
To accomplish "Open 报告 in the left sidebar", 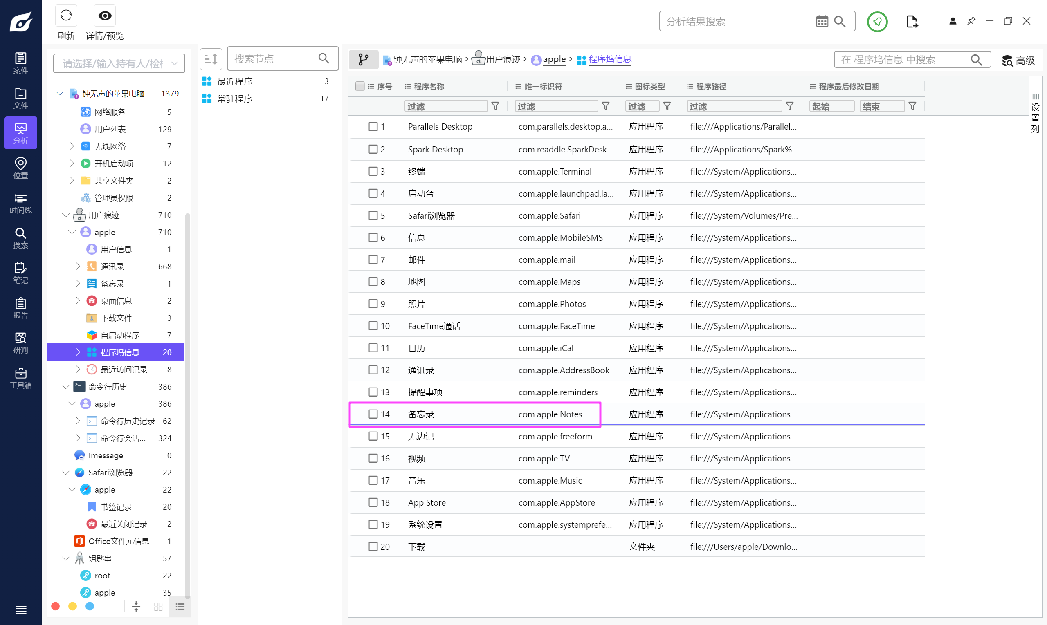I will point(20,308).
